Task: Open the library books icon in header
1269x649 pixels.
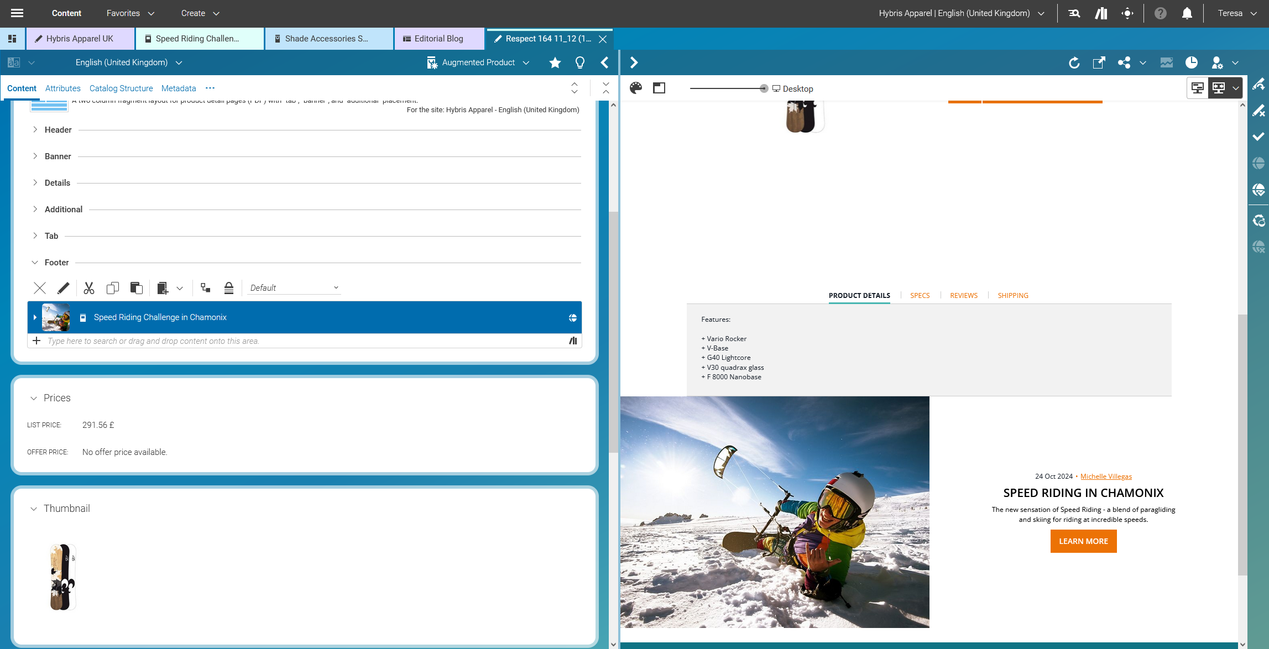Action: (x=1101, y=13)
